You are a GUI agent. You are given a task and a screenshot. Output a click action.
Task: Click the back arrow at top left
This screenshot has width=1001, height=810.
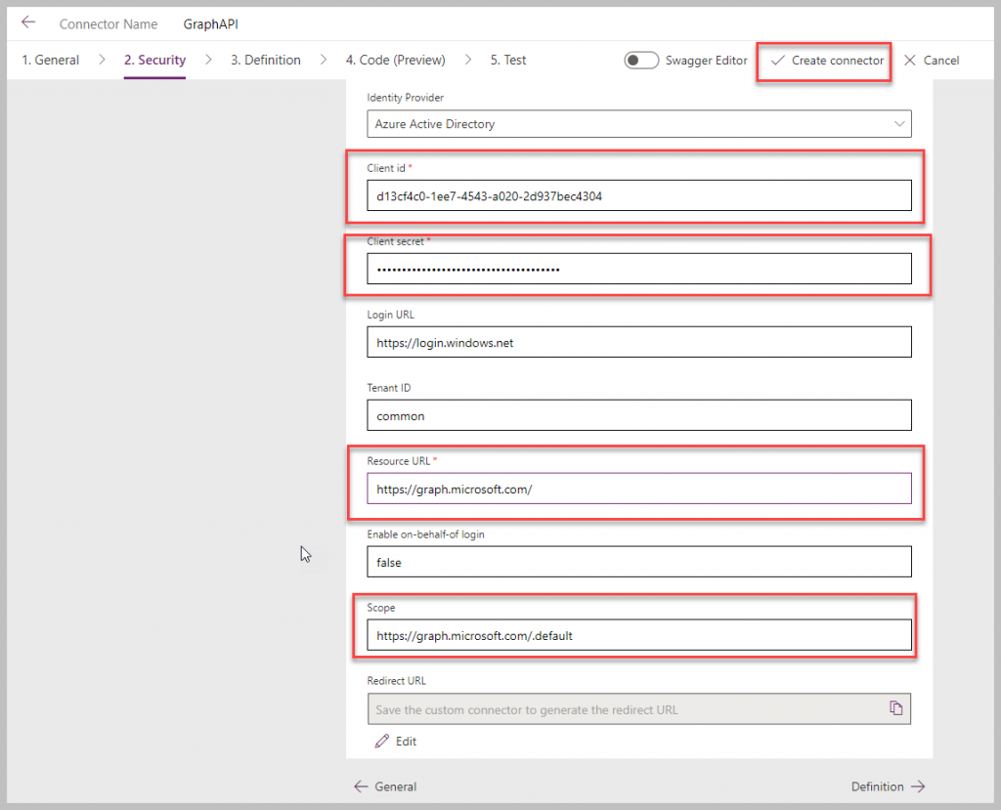click(26, 22)
